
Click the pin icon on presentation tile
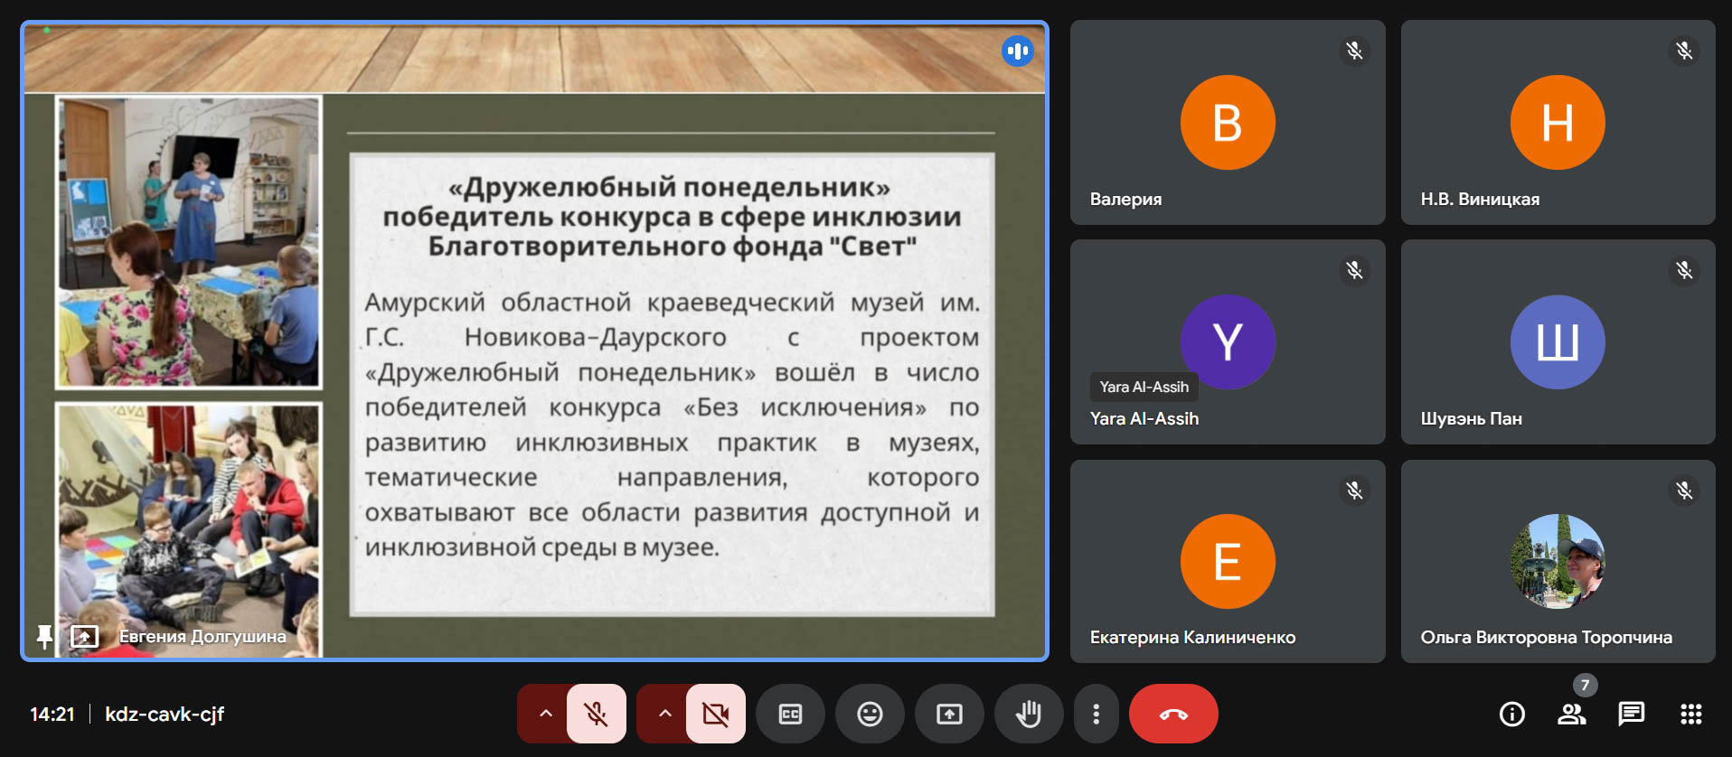click(x=44, y=637)
